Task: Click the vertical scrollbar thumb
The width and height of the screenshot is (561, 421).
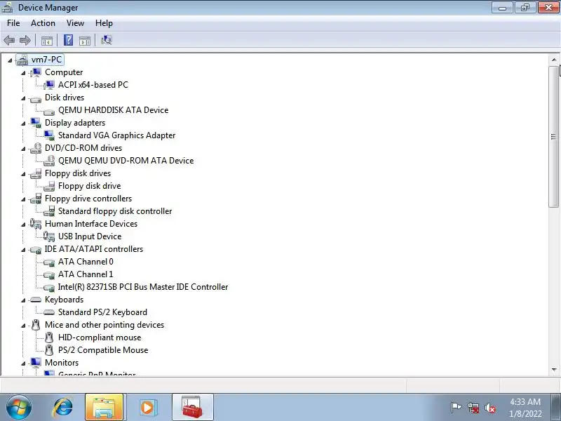Action: pyautogui.click(x=554, y=136)
